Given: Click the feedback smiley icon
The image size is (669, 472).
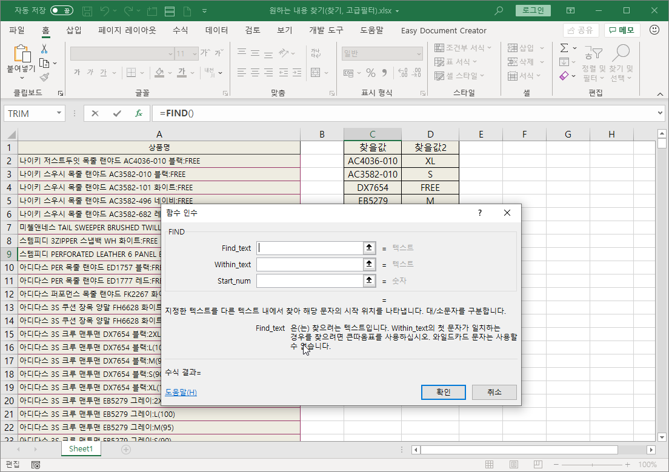Looking at the screenshot, I should coord(654,30).
